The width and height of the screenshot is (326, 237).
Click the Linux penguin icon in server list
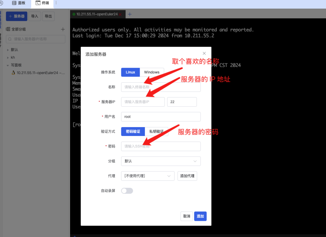point(13,73)
